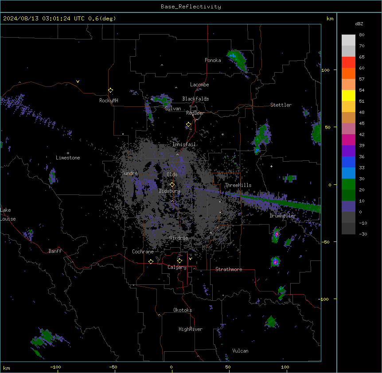Click the Calgary city label
Image resolution: width=382 pixels, height=373 pixels.
pos(177,267)
